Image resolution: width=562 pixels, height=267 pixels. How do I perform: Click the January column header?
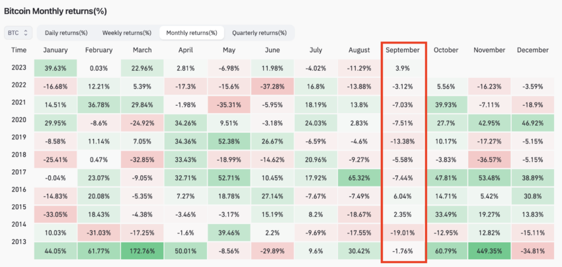(56, 50)
